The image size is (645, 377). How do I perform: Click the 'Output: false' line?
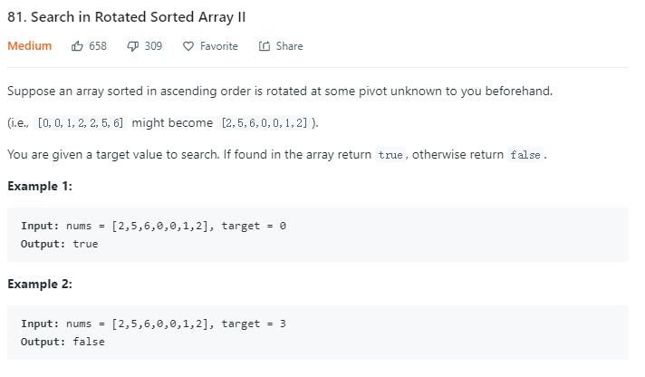point(63,342)
